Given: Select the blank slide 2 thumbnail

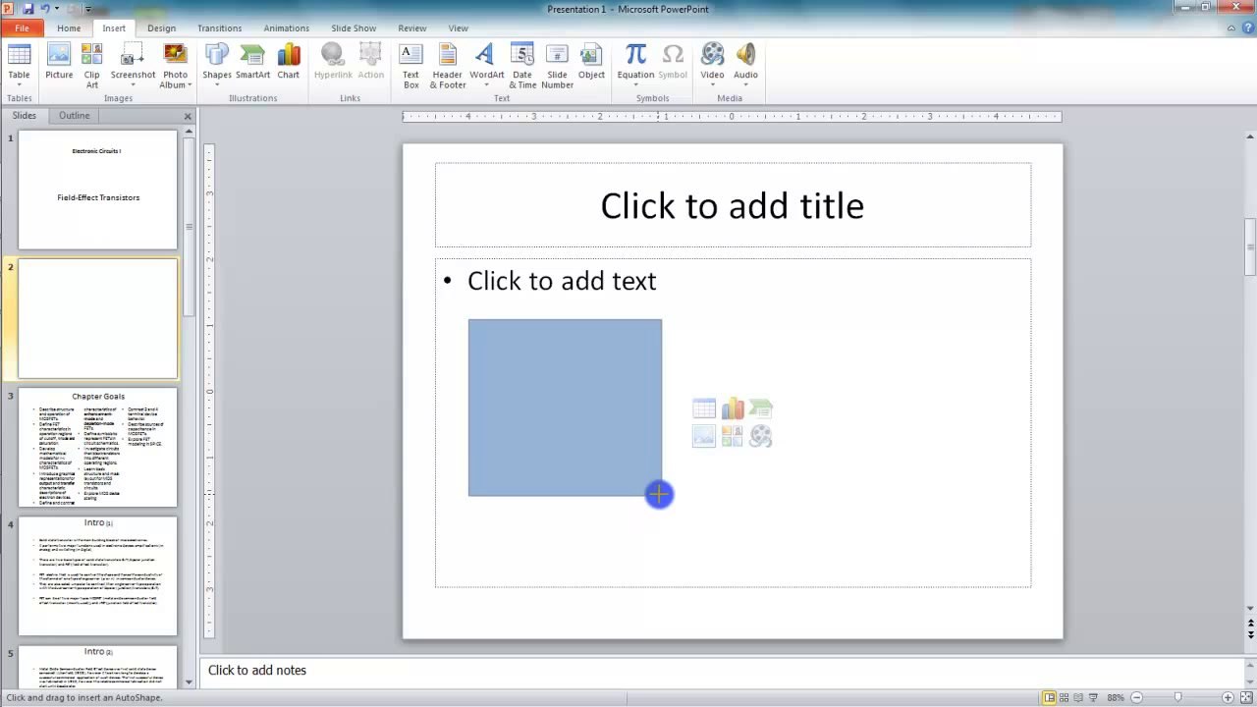Looking at the screenshot, I should coord(97,318).
